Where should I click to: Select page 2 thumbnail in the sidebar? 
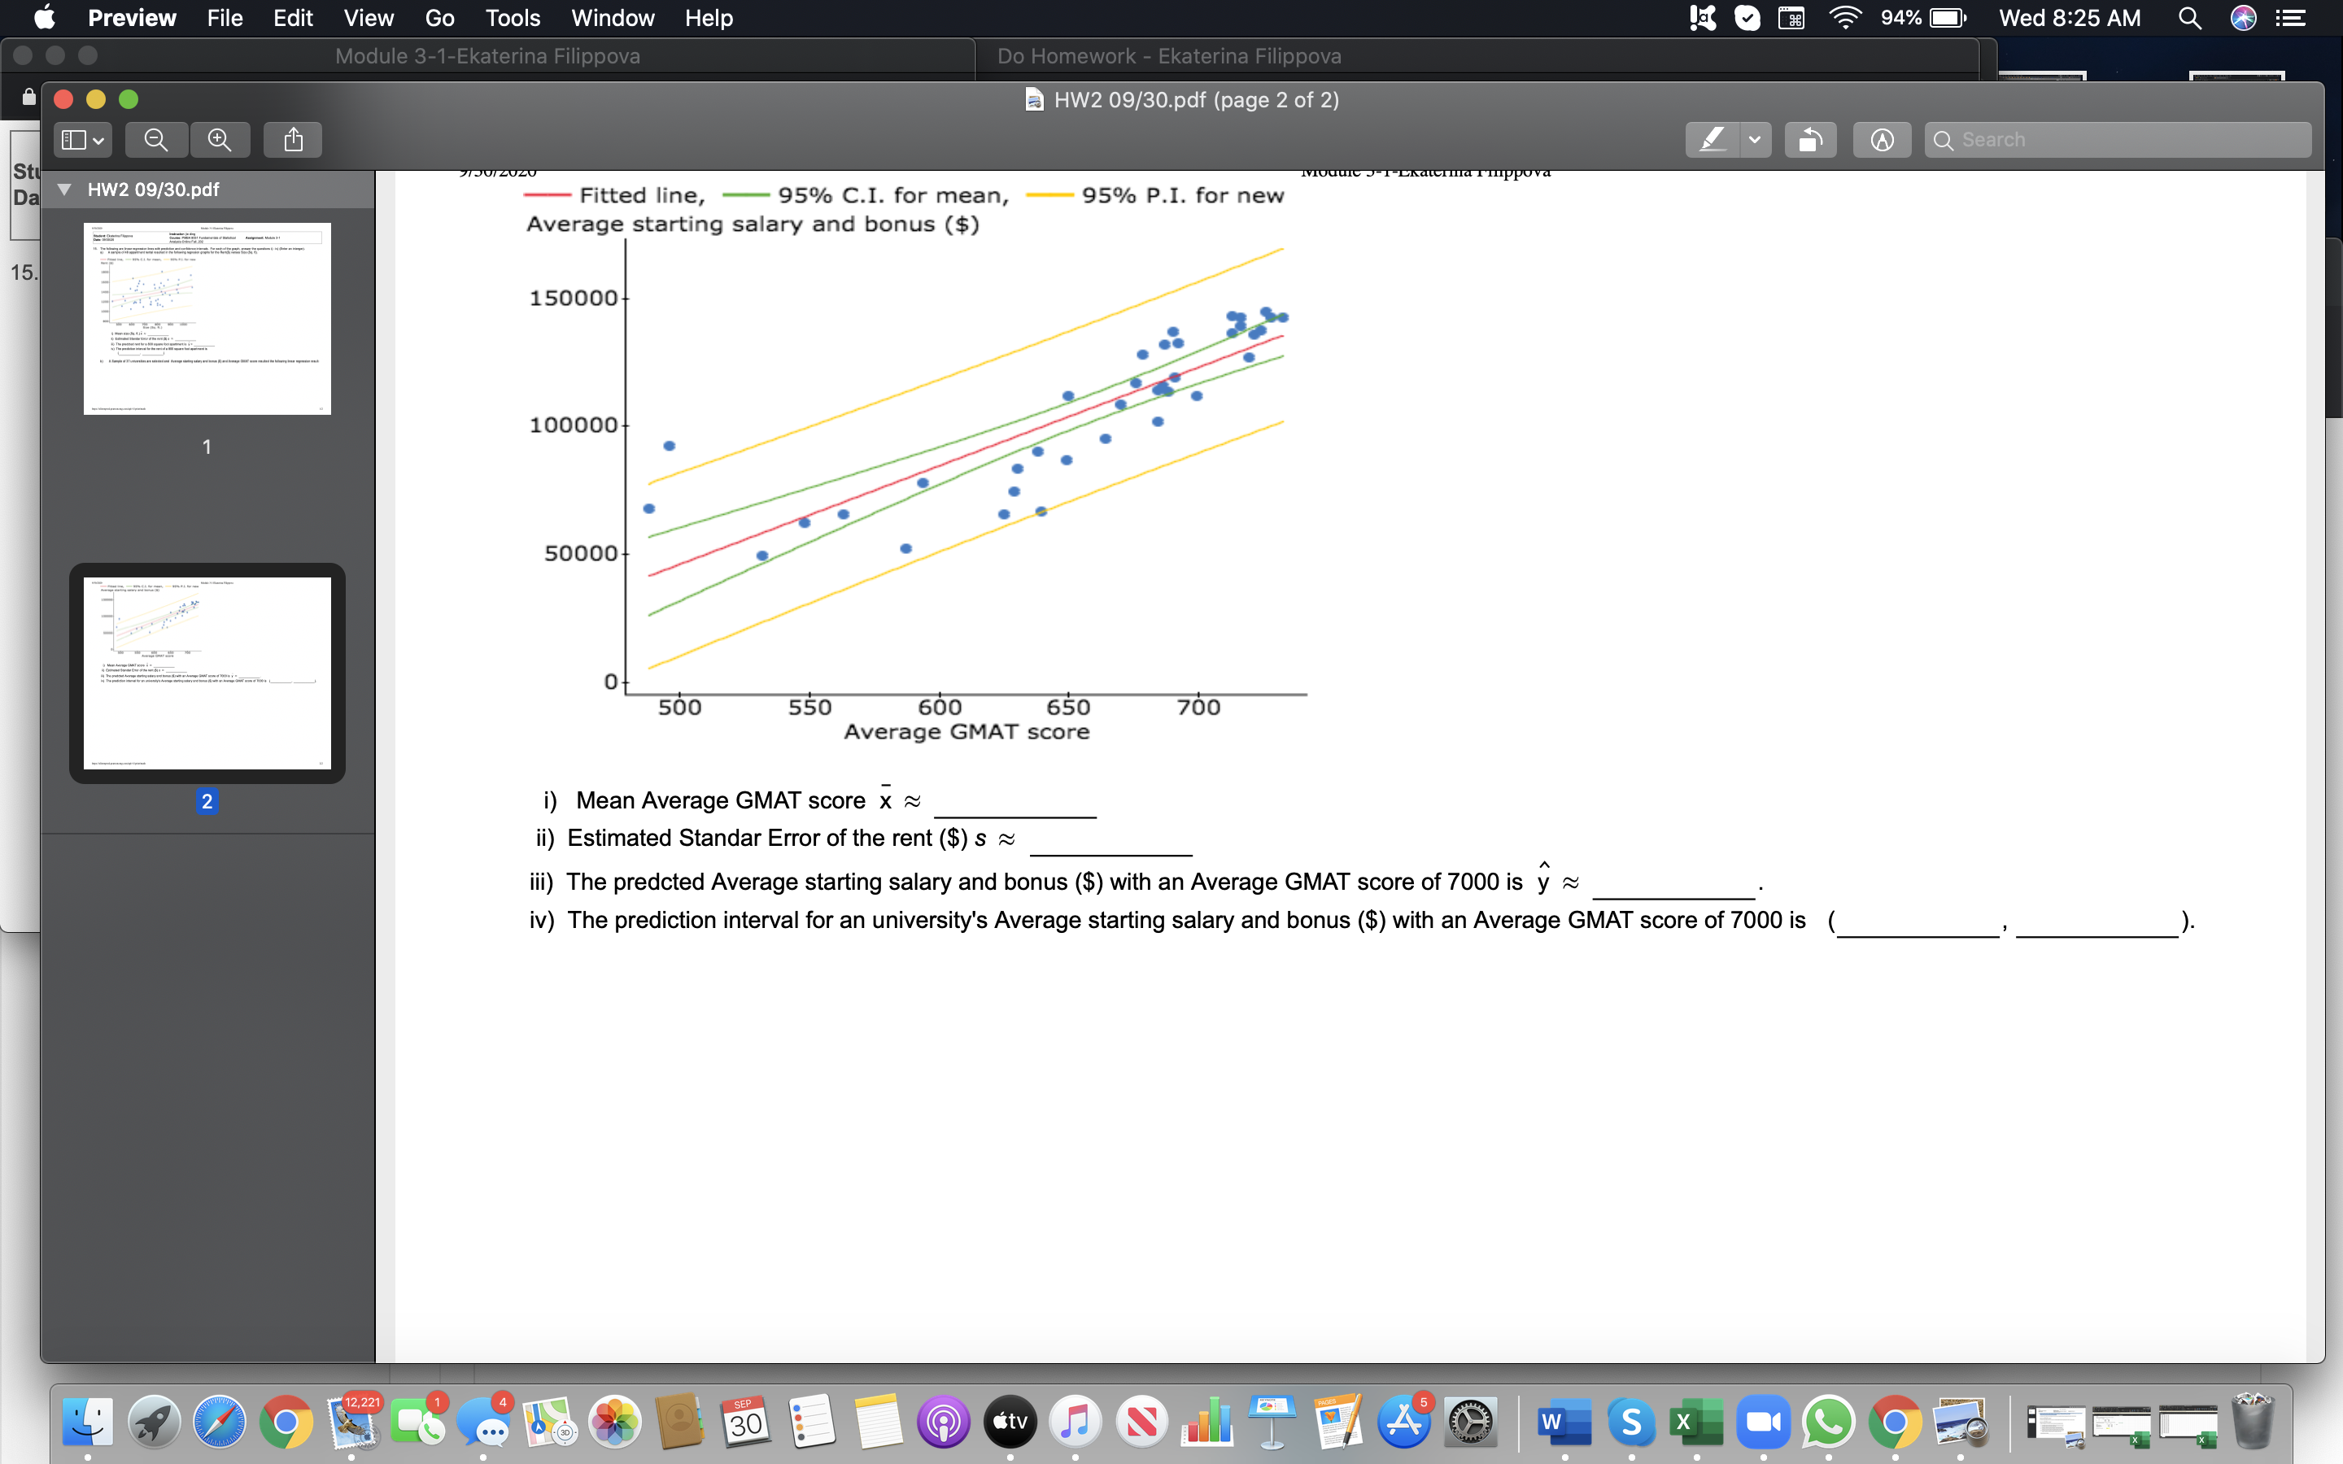(206, 673)
